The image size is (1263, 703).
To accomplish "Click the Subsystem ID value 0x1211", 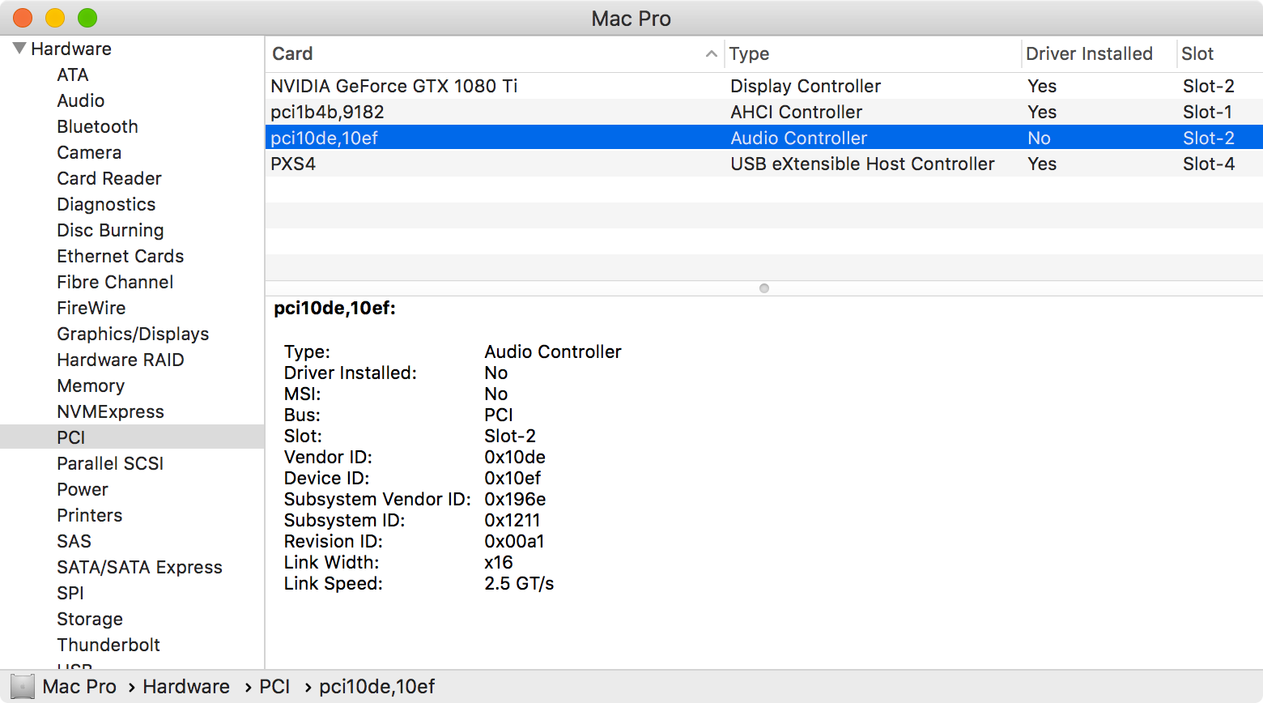I will pos(512,520).
